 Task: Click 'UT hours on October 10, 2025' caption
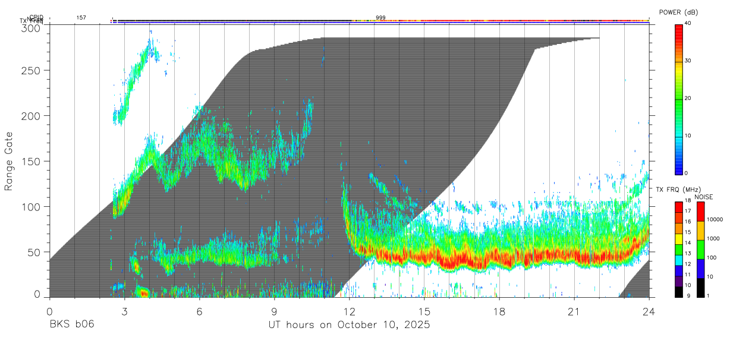click(x=349, y=325)
